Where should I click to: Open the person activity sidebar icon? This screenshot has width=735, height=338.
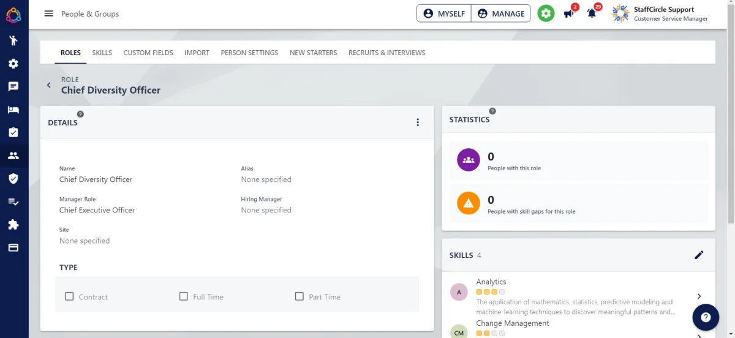[13, 40]
